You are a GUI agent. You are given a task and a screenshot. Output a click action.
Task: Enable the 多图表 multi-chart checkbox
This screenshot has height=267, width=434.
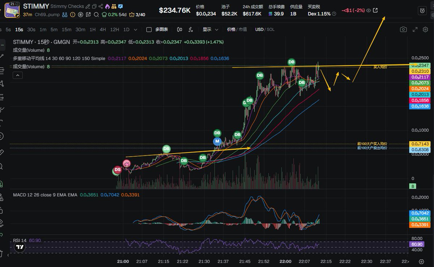point(149,30)
